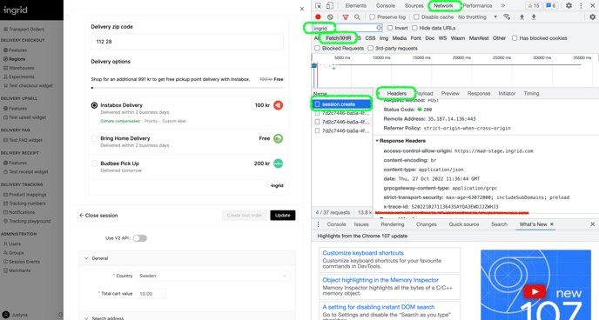Open DevTools main settings gear
Image resolution: width=599 pixels, height=320 pixels.
569,6
